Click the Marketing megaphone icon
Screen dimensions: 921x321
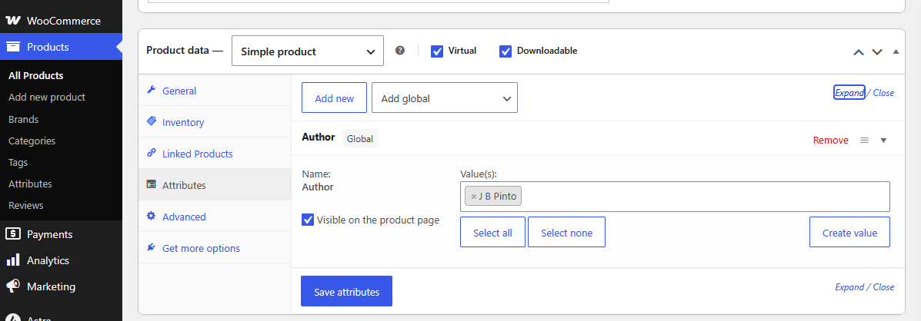pos(13,286)
